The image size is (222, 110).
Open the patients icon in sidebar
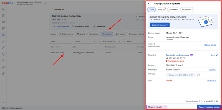(3, 35)
